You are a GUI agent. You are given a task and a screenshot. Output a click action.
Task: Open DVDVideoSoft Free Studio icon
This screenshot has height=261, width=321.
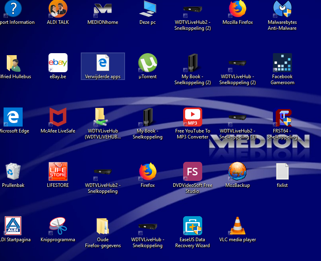tap(192, 171)
